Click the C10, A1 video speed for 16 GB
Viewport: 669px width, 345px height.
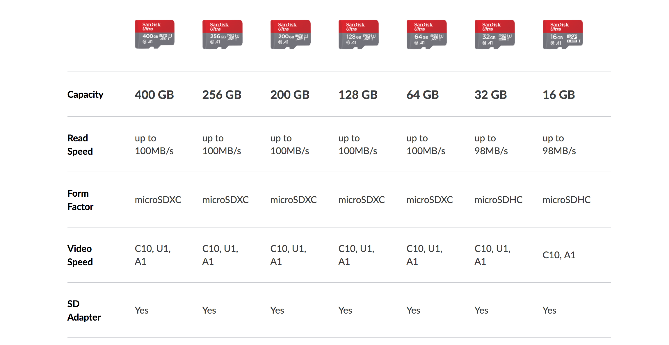tap(559, 255)
